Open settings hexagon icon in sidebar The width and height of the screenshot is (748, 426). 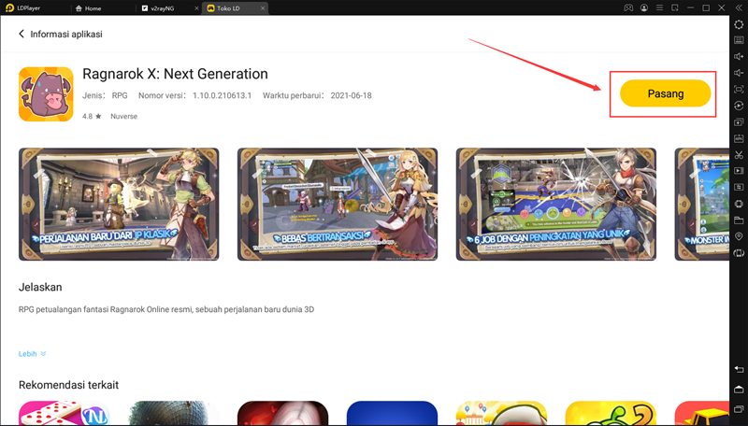tap(739, 24)
